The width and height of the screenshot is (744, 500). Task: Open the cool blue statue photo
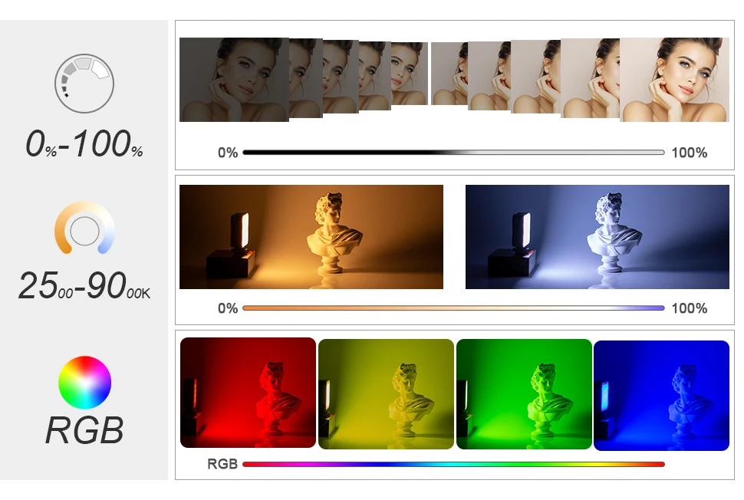pos(598,237)
